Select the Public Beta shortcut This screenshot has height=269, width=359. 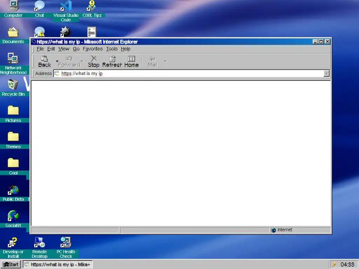click(x=13, y=193)
